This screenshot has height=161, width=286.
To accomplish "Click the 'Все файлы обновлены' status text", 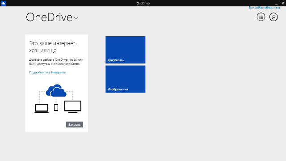I will pos(265,8).
